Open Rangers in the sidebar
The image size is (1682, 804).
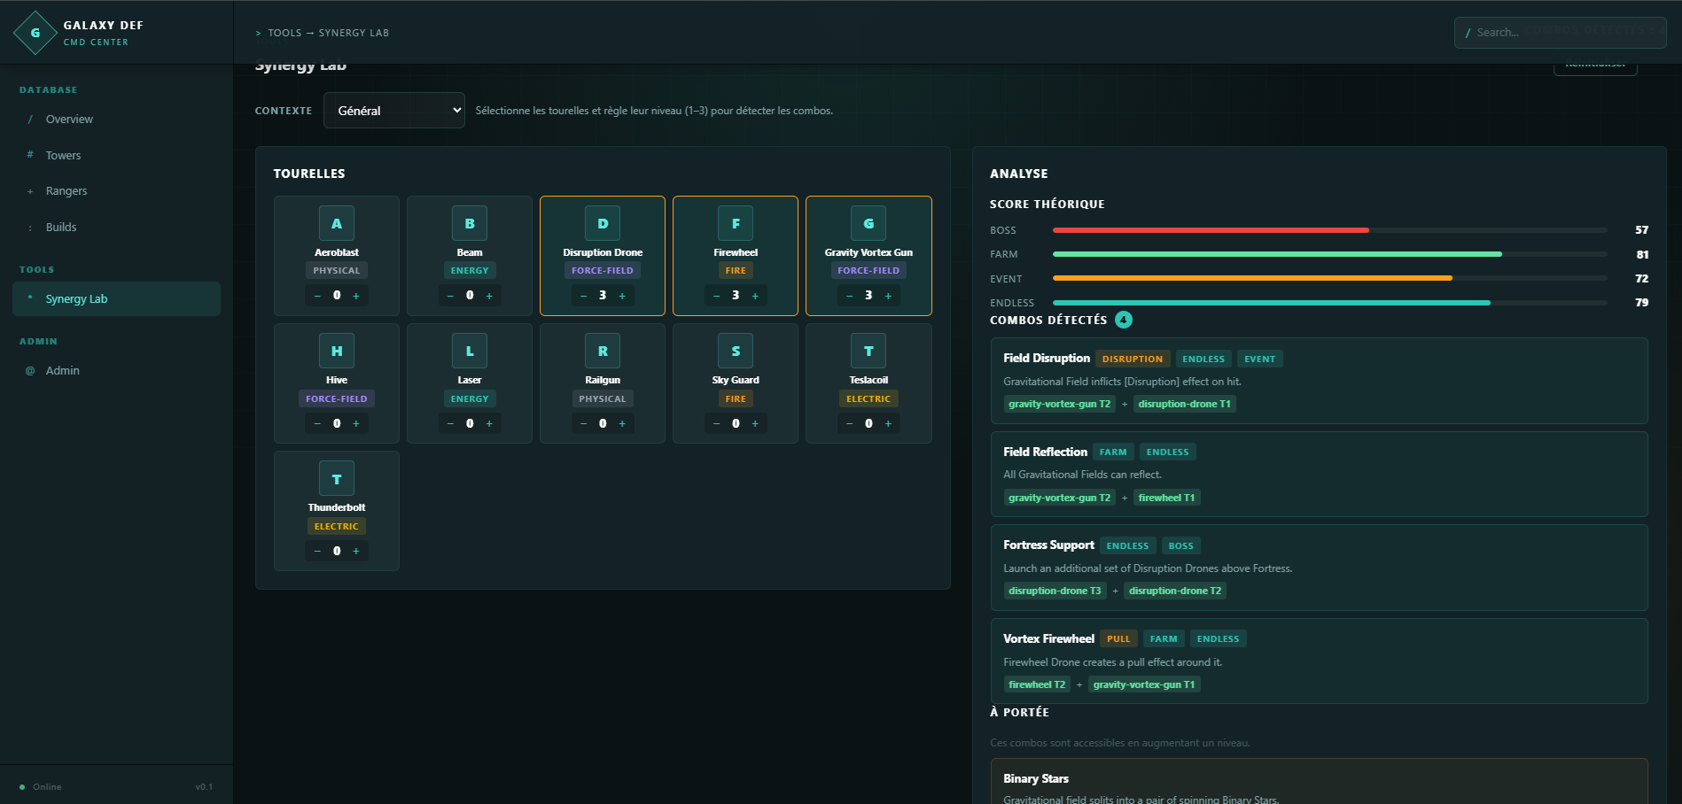click(116, 191)
